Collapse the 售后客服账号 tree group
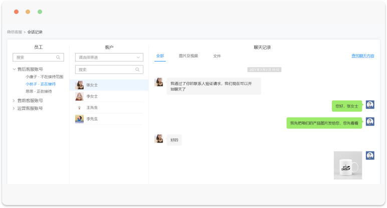Image resolution: width=387 pixels, height=208 pixels. pyautogui.click(x=15, y=69)
